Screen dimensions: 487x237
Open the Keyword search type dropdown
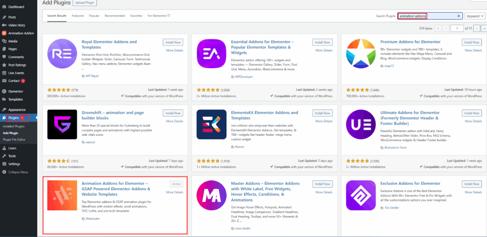coord(475,16)
